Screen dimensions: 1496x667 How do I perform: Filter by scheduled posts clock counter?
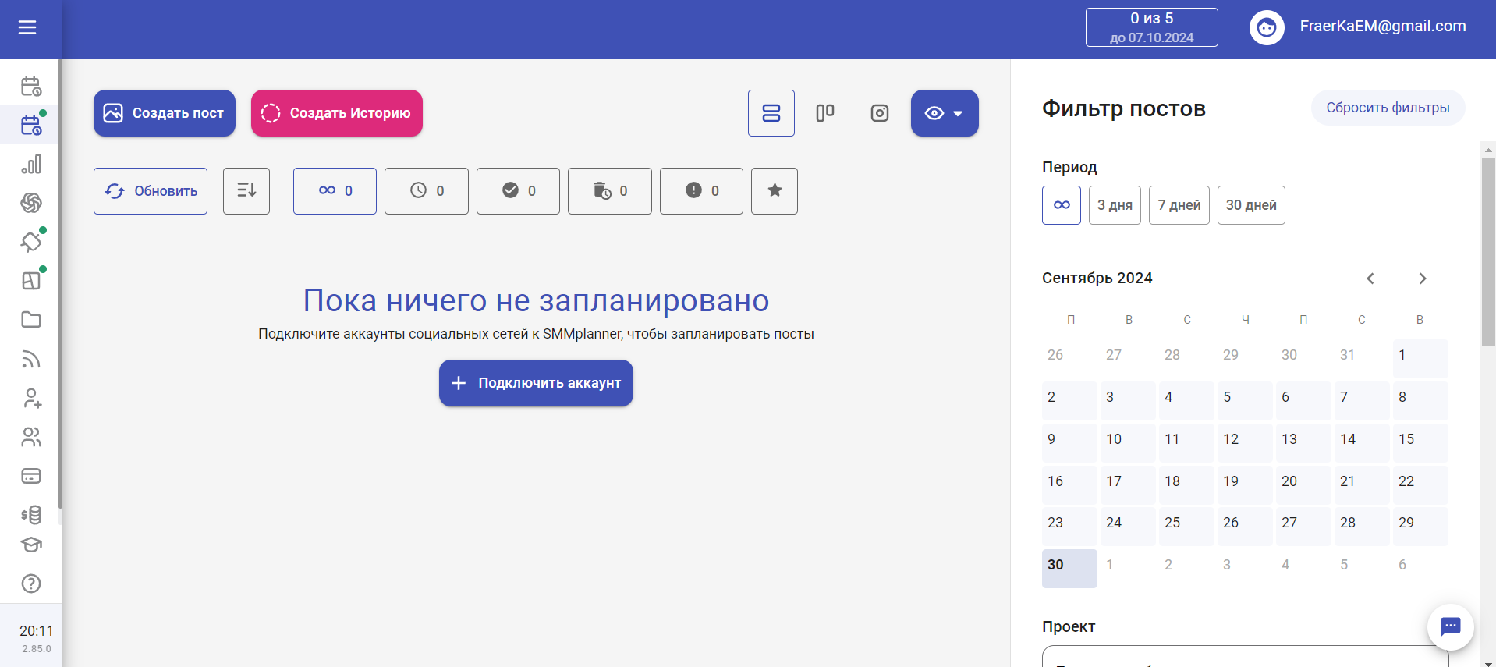point(427,191)
